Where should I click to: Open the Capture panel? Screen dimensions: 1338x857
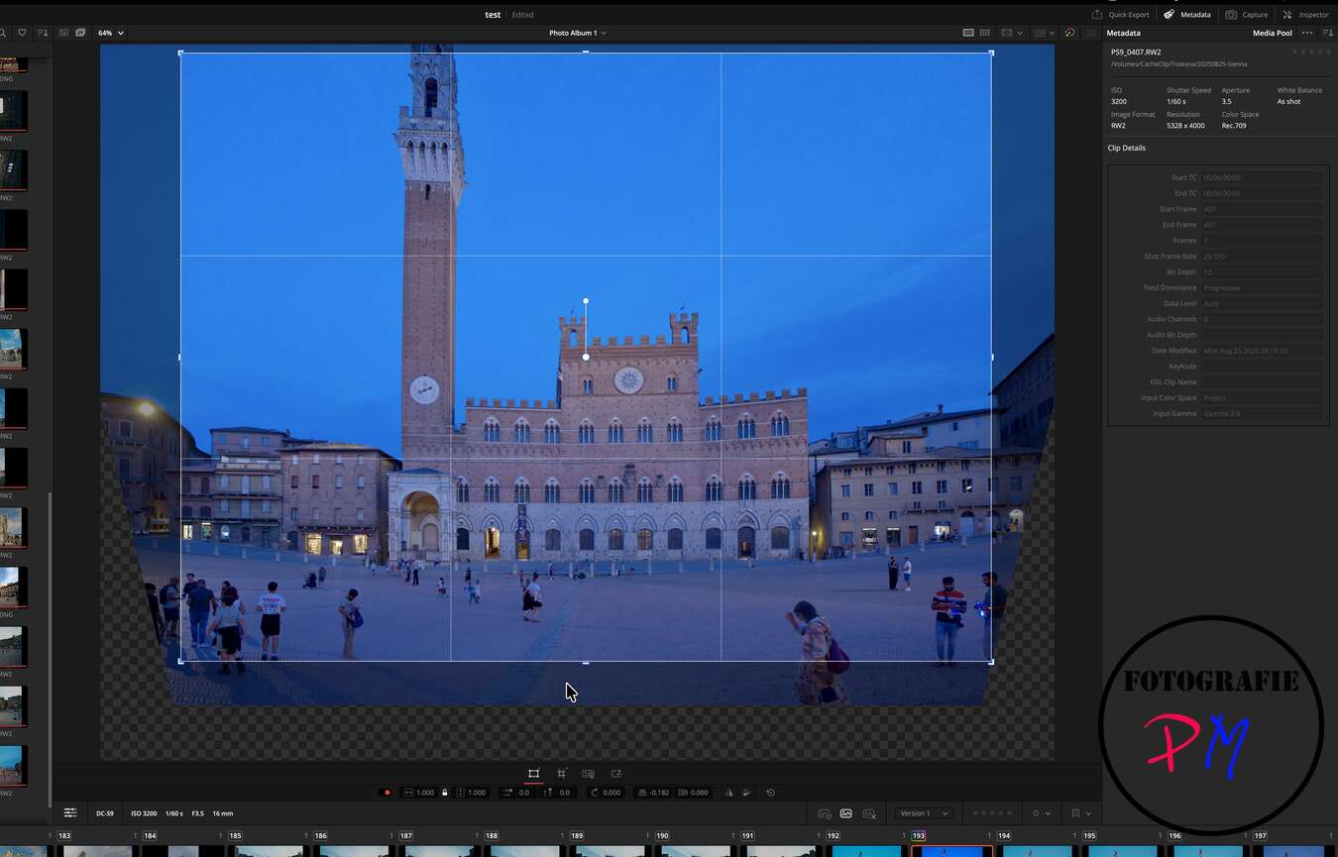pyautogui.click(x=1247, y=15)
